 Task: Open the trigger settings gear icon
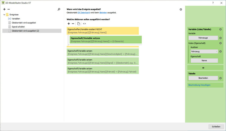(181, 9)
